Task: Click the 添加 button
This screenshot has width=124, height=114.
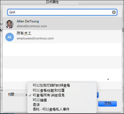Action: 107,104
